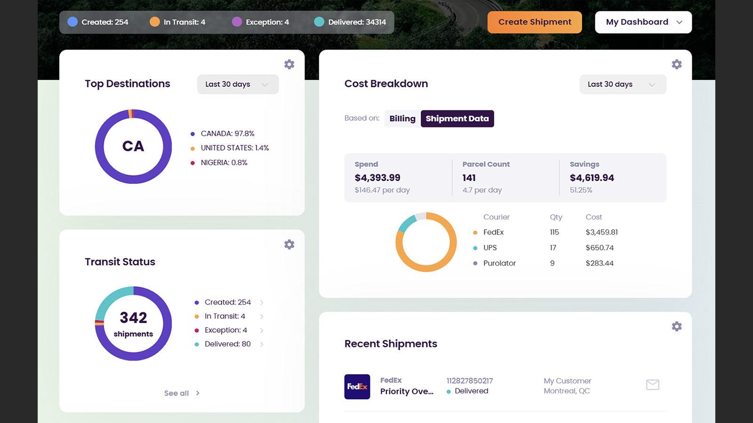
Task: Open Transit Status widget settings gear
Action: [289, 244]
